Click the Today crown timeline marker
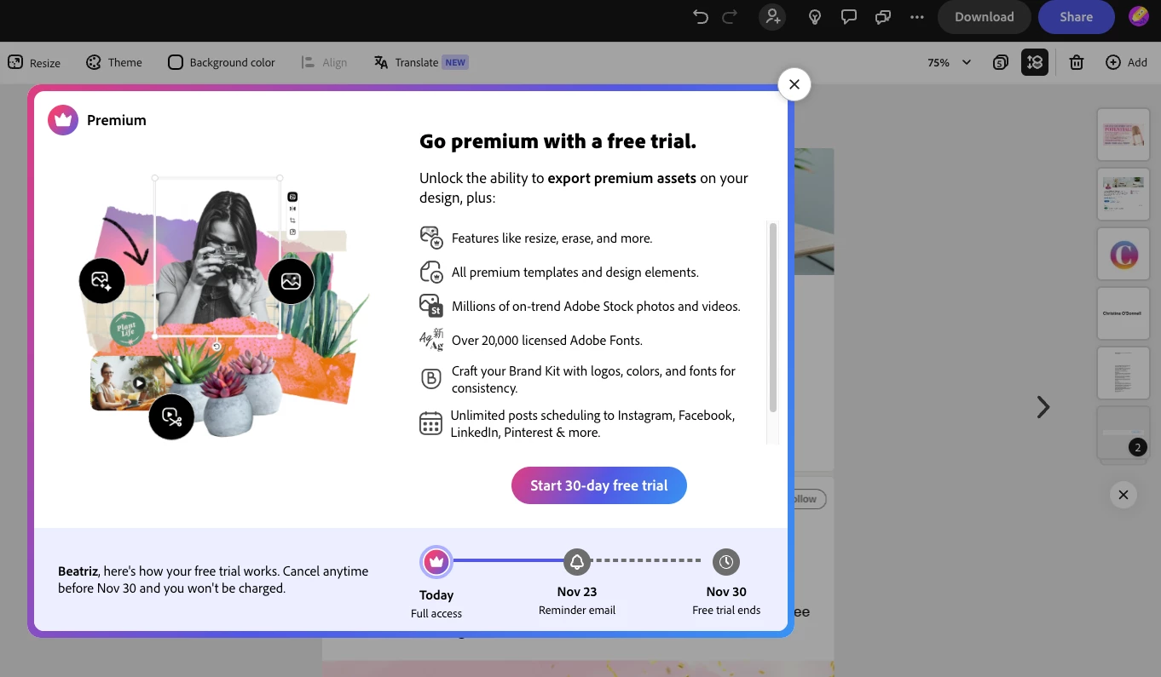1161x677 pixels. pyautogui.click(x=436, y=561)
